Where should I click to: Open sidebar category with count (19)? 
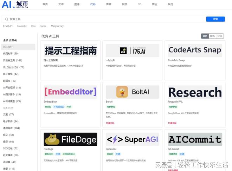12,94
